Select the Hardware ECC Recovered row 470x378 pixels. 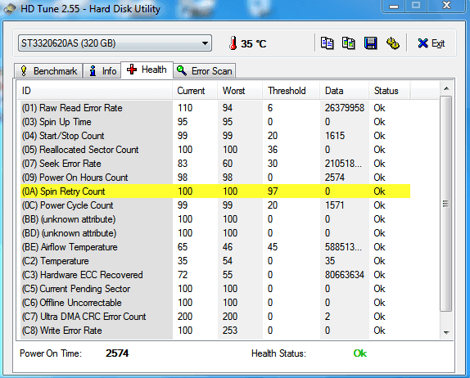[x=215, y=275]
